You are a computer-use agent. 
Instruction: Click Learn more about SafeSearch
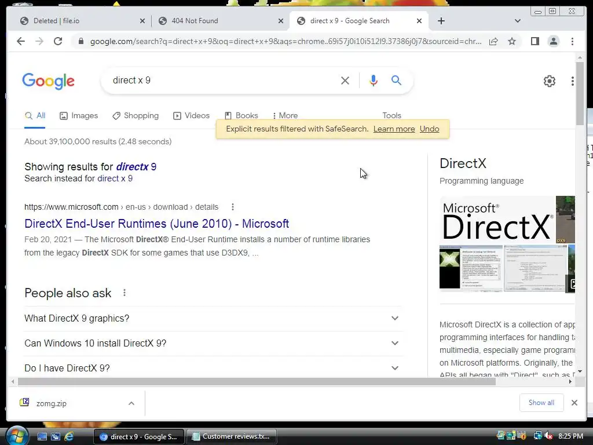click(394, 129)
